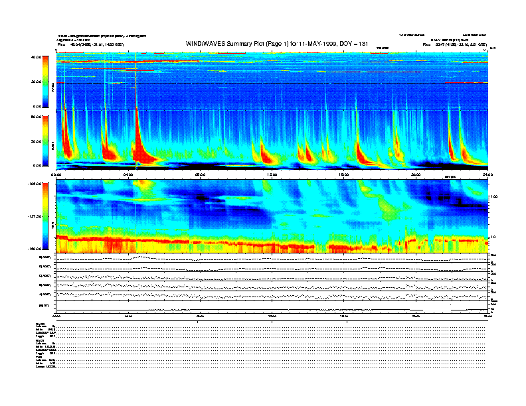Screen dimensions: 526x406
Task: Select the RAD1 intensity color bar
Action: coord(45,141)
